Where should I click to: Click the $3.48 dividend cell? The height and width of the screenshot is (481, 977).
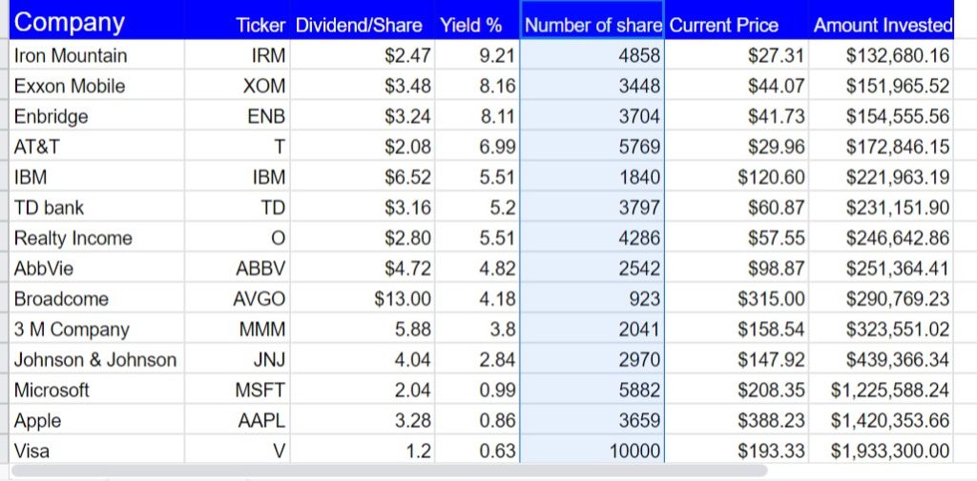pos(362,86)
